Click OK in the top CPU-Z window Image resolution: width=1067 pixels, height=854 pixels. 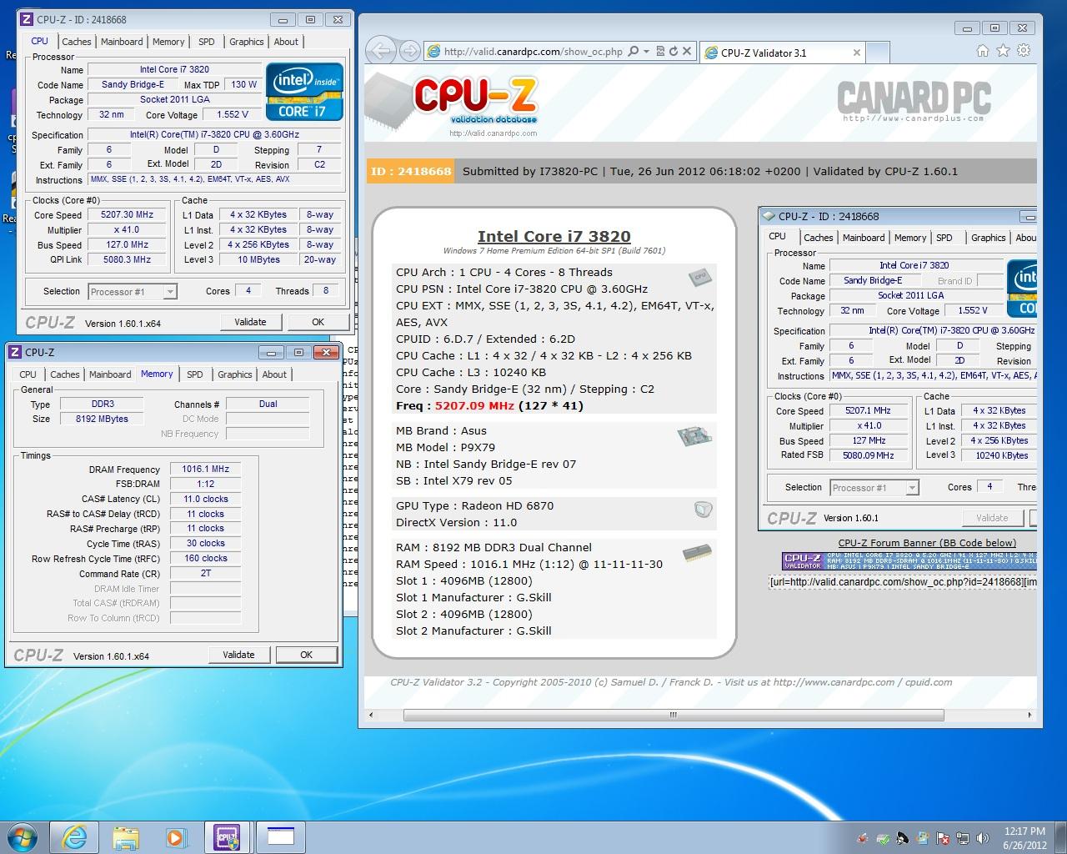(318, 322)
